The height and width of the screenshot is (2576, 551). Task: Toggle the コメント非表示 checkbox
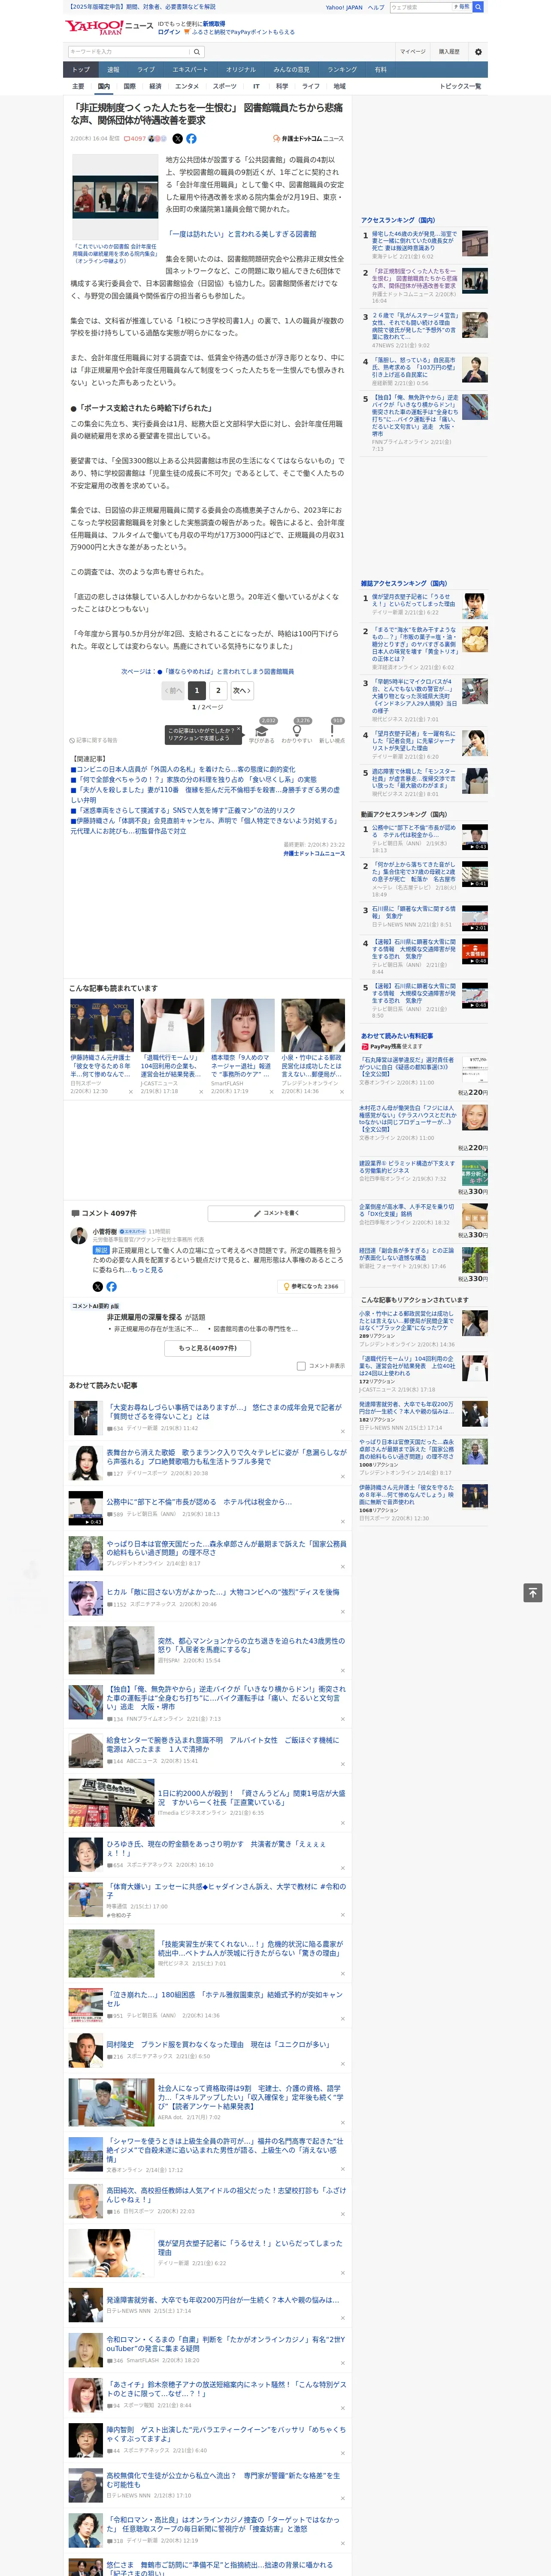coord(301,1366)
